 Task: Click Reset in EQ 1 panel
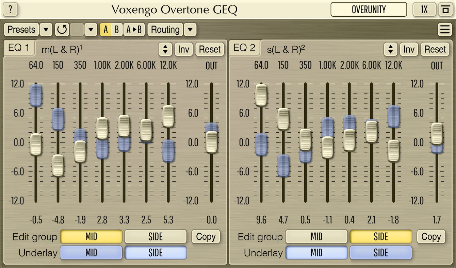point(210,49)
